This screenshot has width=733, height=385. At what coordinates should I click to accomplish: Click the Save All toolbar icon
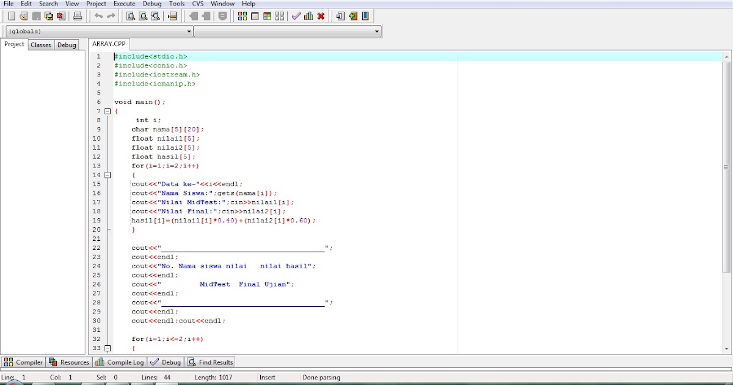(48, 16)
